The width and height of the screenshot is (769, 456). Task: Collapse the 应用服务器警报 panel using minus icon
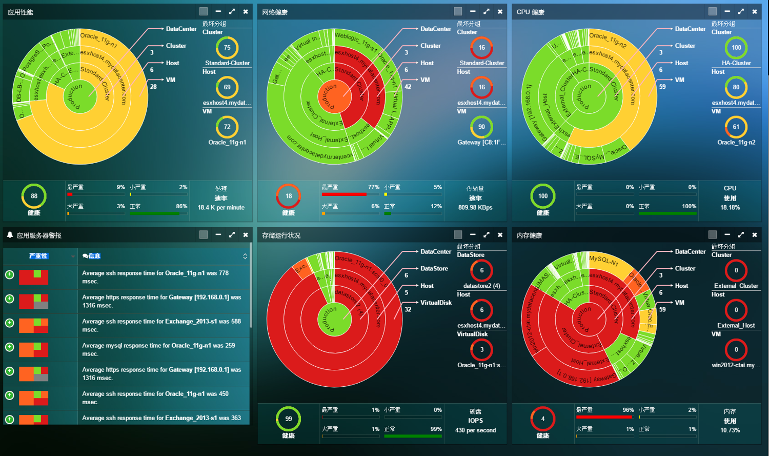click(218, 234)
